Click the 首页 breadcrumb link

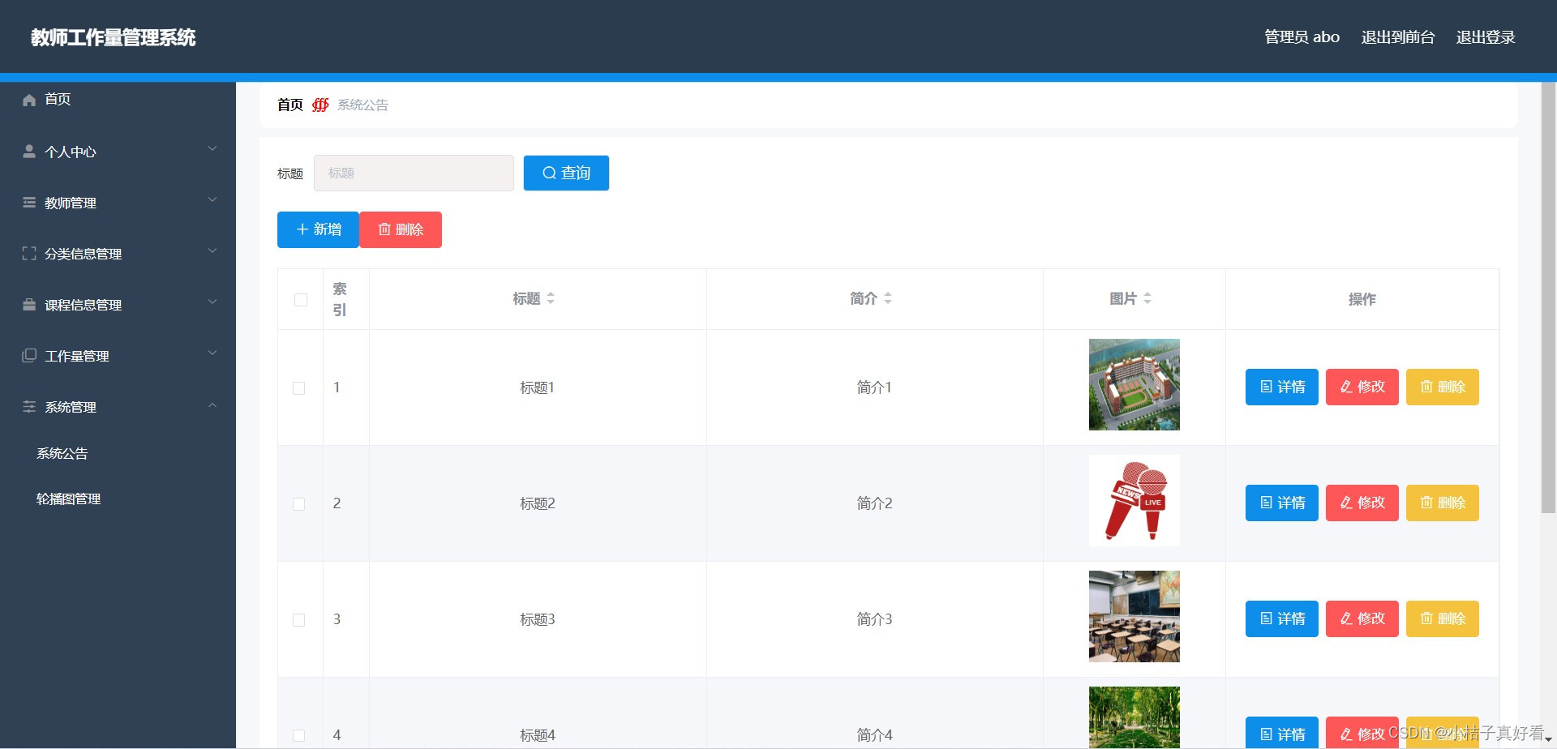[290, 105]
